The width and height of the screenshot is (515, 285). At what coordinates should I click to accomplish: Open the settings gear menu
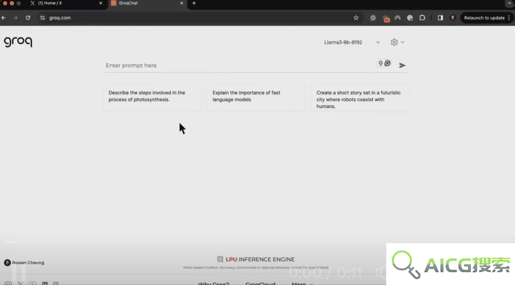coord(394,42)
